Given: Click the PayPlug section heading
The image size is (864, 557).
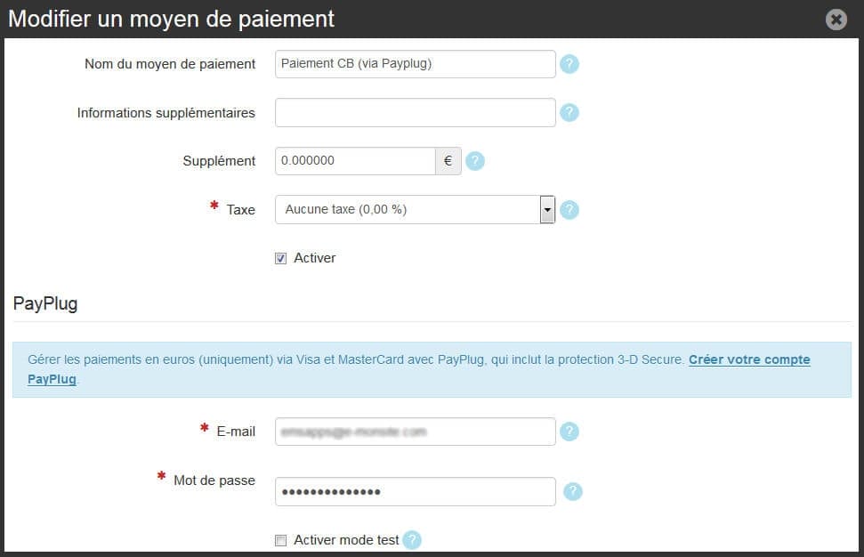Looking at the screenshot, I should click(x=45, y=303).
